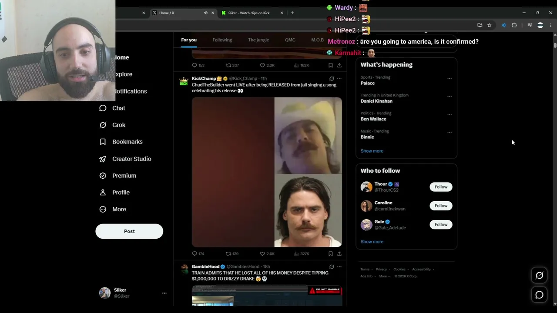Close the Sliker Kick clips tab
This screenshot has width=557, height=313.
[x=282, y=13]
